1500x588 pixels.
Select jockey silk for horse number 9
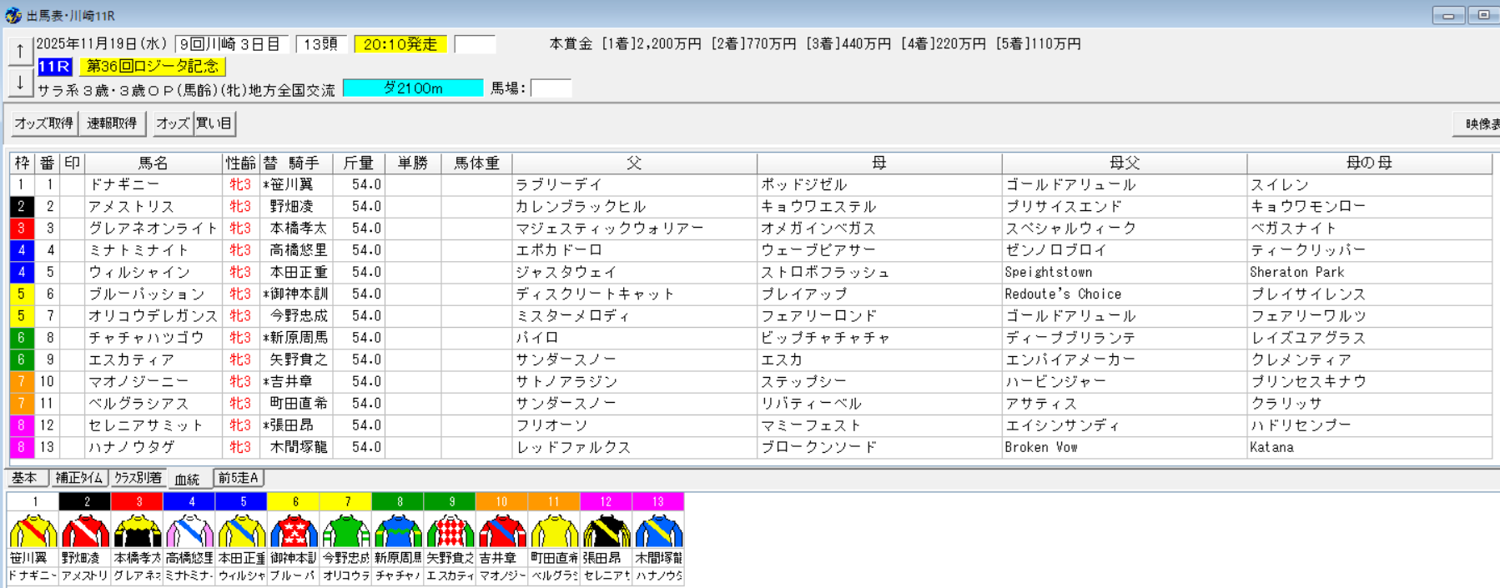pos(450,530)
